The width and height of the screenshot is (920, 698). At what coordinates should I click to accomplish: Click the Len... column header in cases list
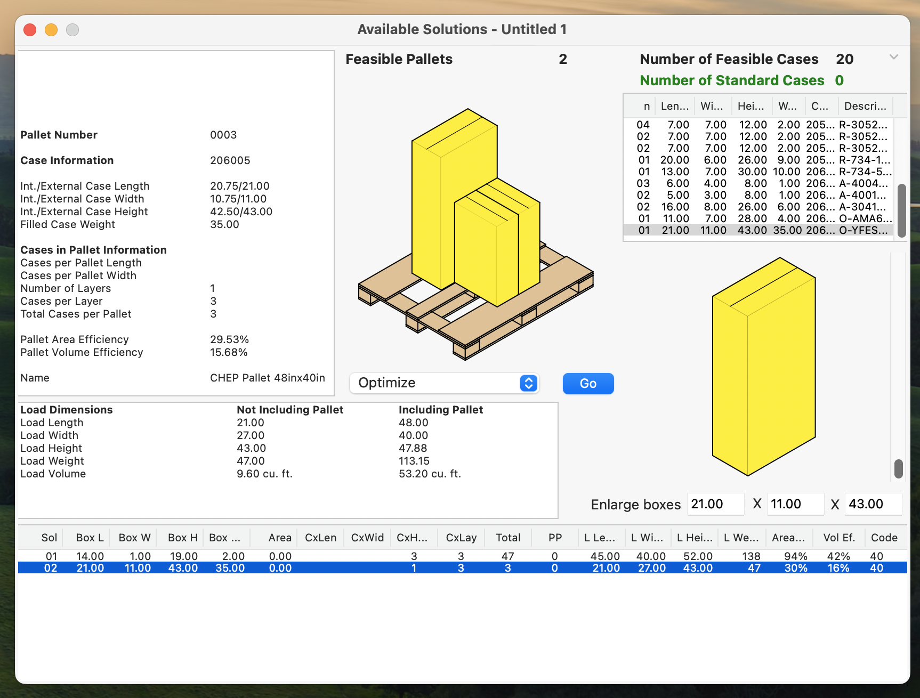(x=674, y=106)
